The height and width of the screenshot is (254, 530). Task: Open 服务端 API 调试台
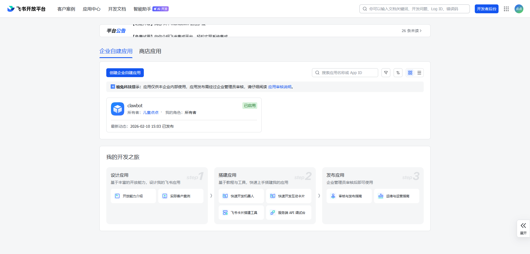click(289, 213)
